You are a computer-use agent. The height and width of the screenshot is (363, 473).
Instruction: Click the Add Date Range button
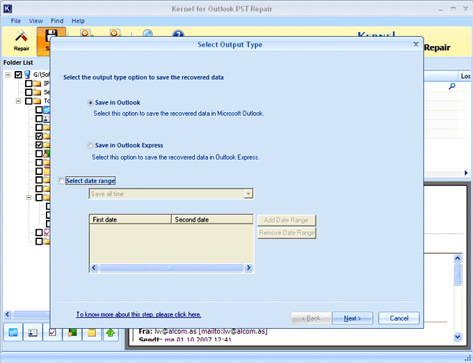[x=287, y=220]
